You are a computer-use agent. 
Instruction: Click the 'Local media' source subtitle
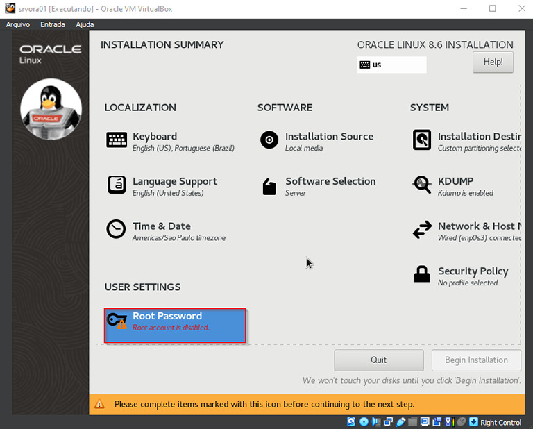pos(304,149)
